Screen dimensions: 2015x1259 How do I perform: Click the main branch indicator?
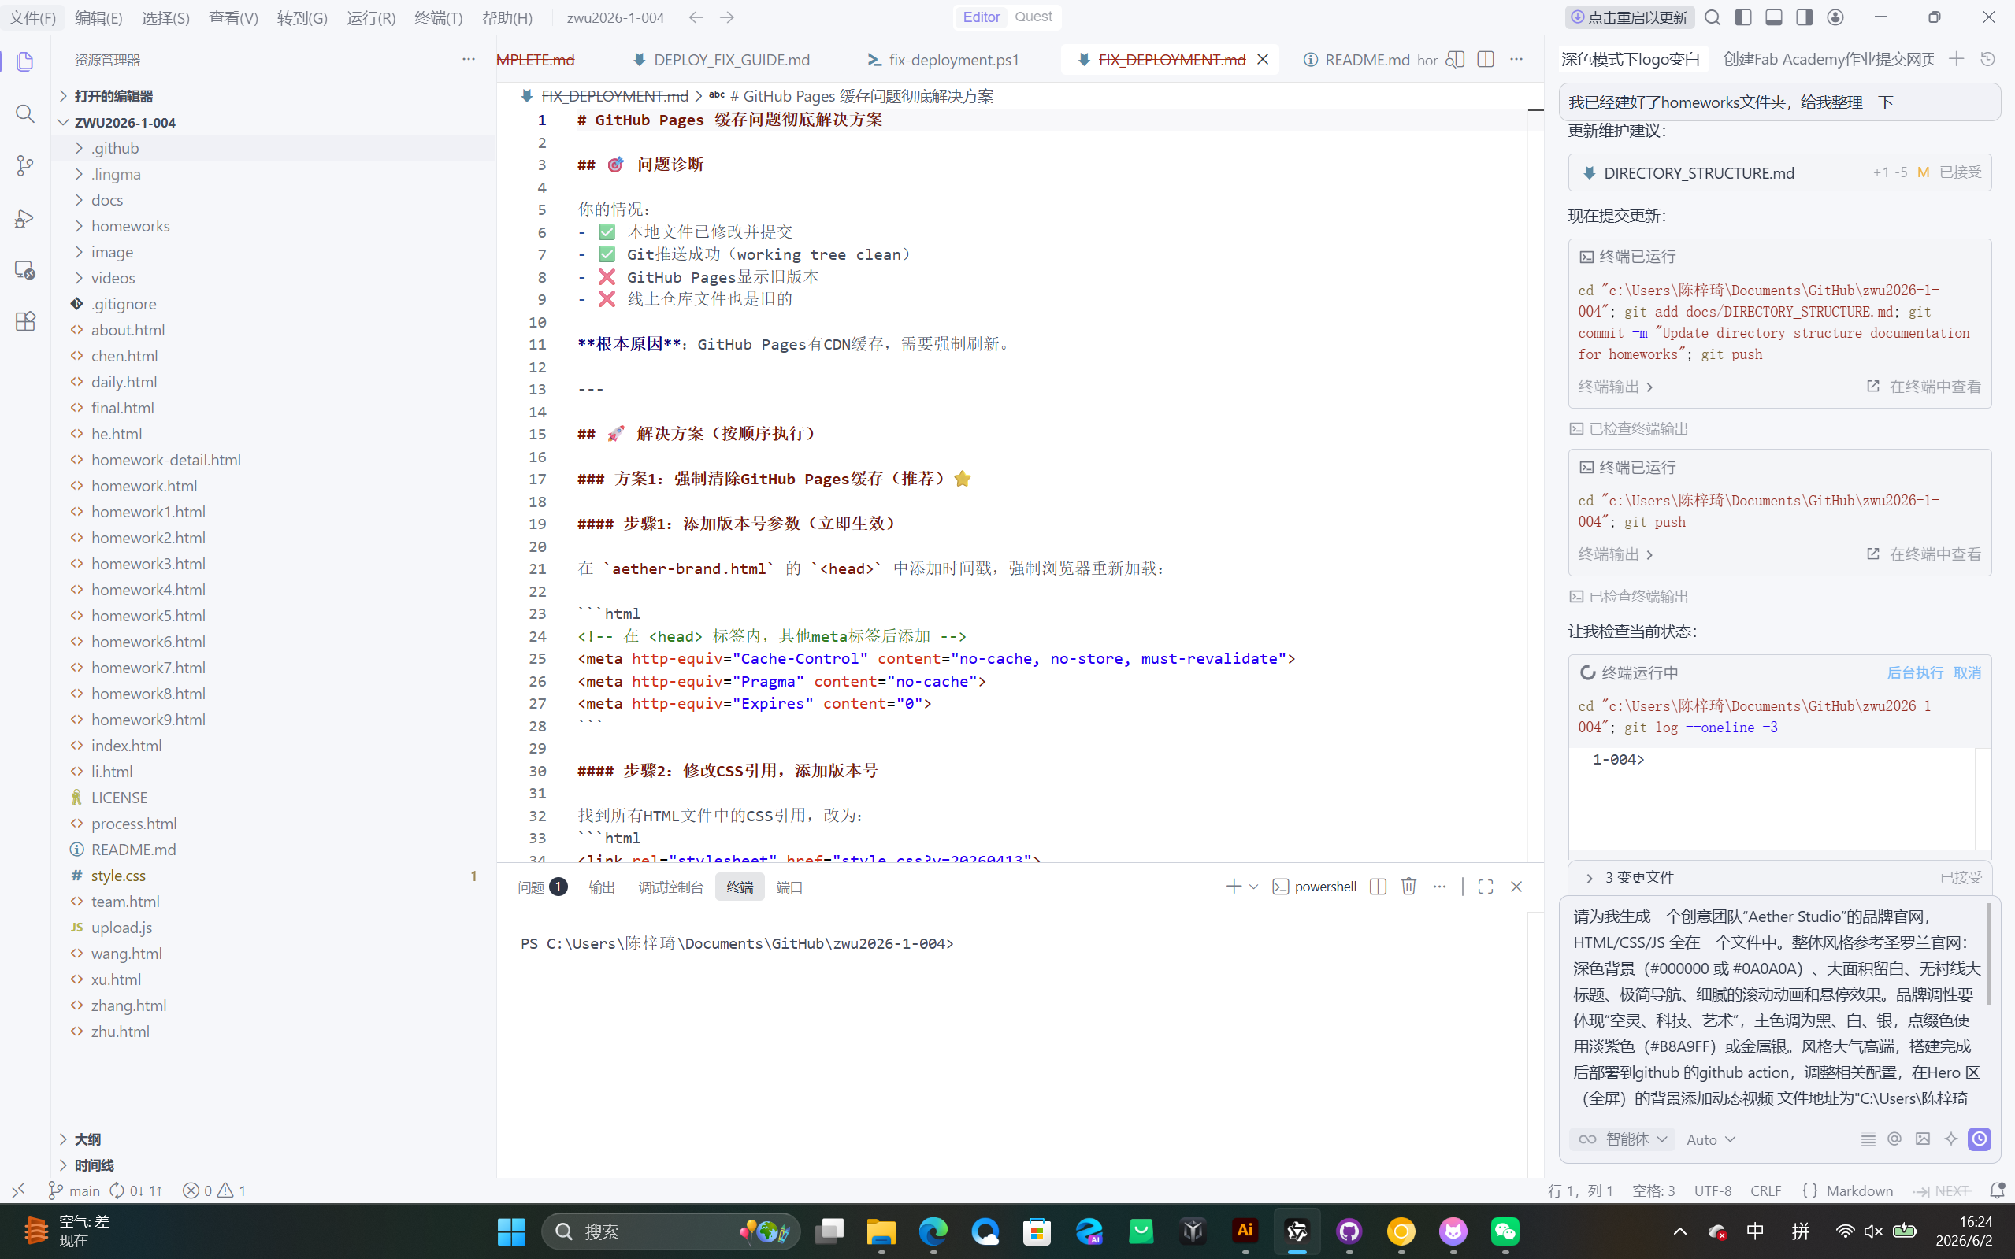(x=74, y=1190)
